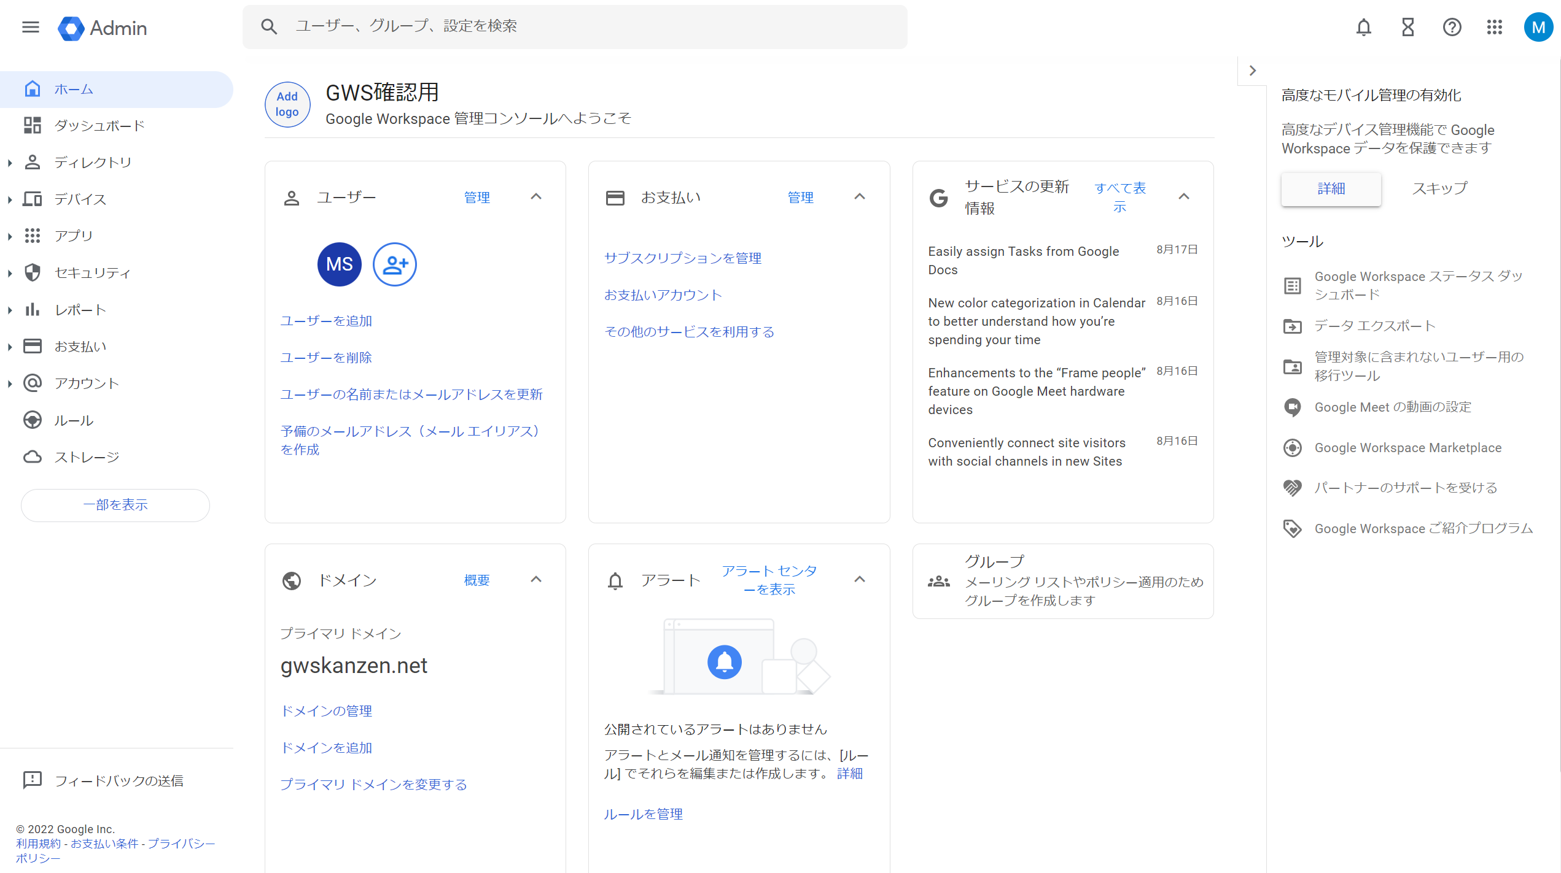Click the MS user avatar
The image size is (1561, 873).
pos(340,264)
